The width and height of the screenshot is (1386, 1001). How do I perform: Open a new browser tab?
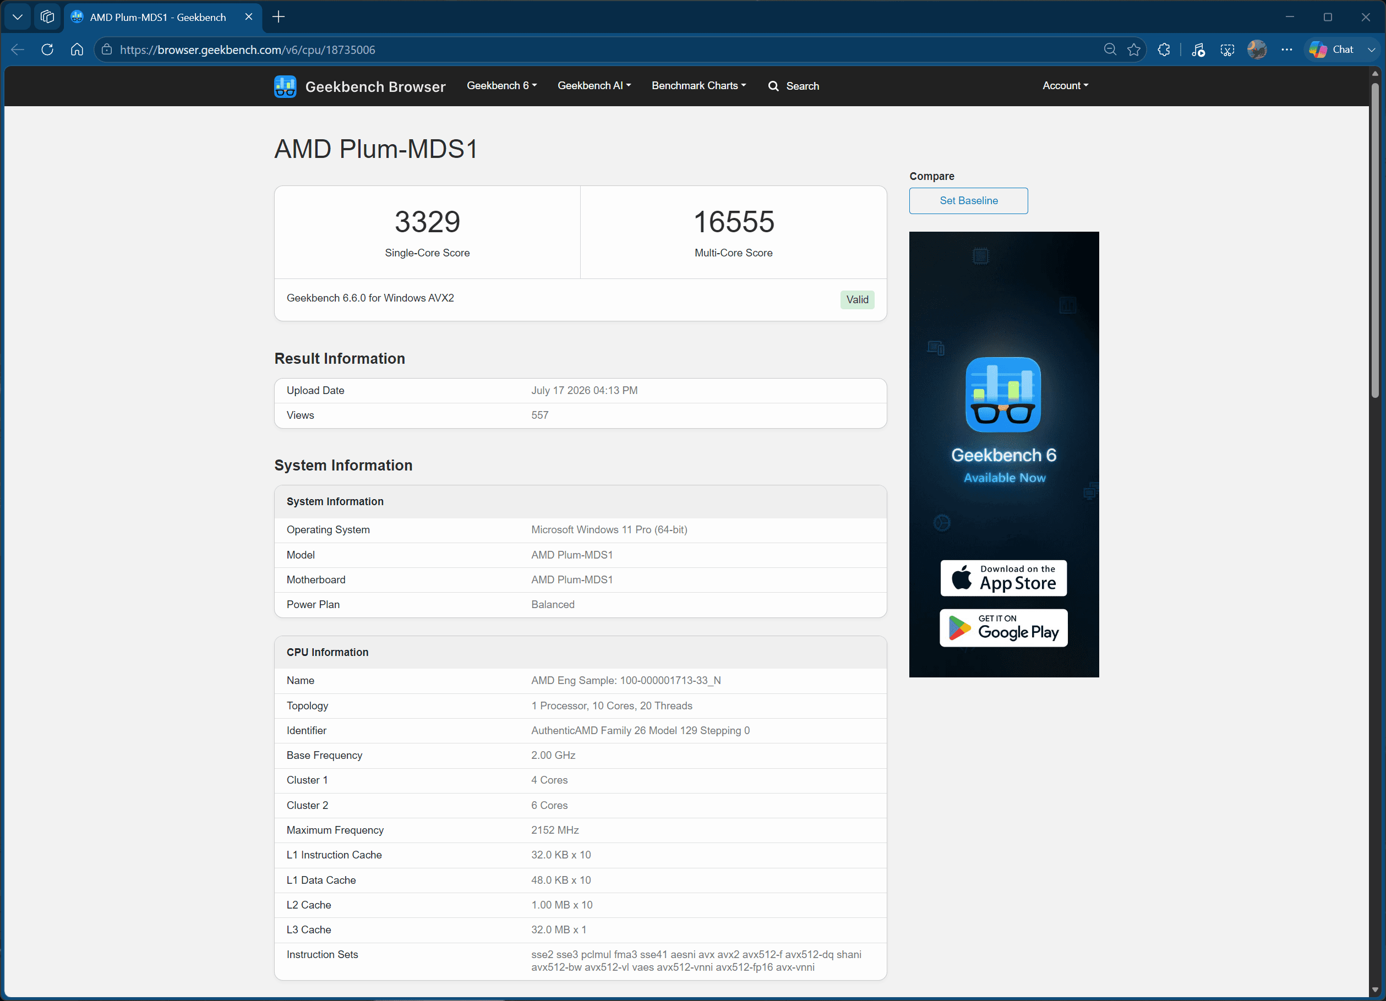click(279, 17)
